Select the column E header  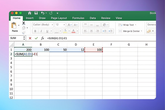[x=94, y=45]
